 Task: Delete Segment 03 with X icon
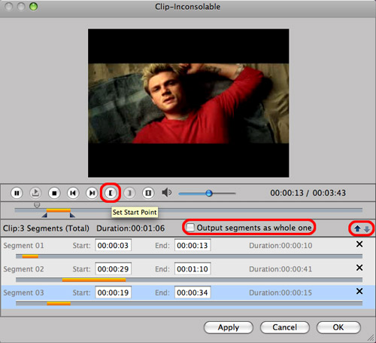pos(359,291)
